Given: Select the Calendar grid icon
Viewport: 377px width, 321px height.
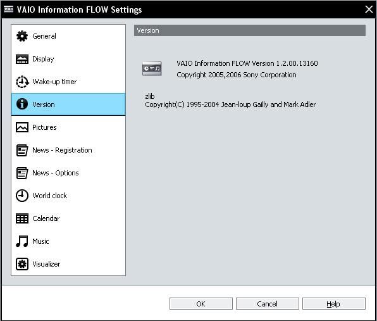Looking at the screenshot, I should coord(22,218).
